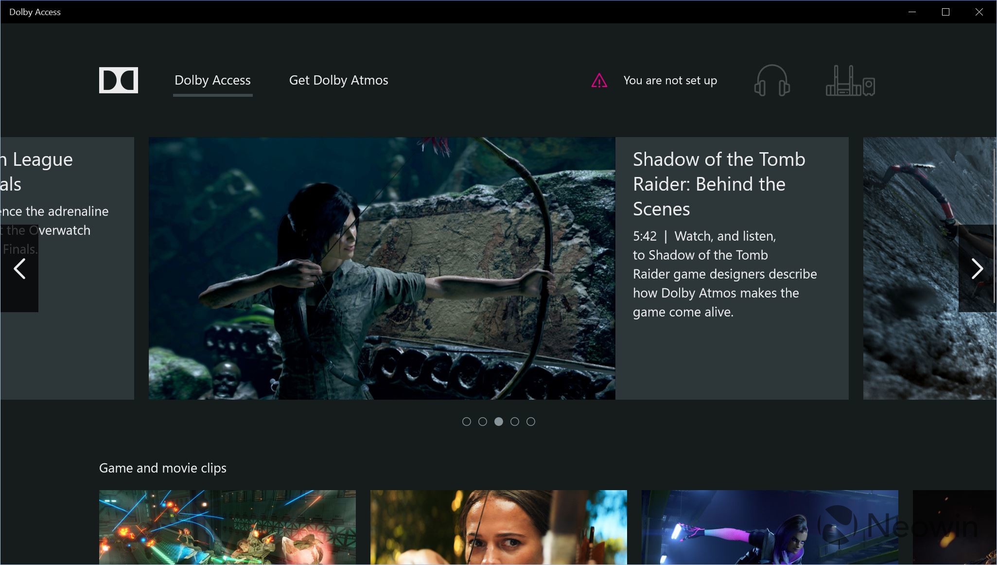Open the Get Dolby Atmos tab

tap(338, 80)
